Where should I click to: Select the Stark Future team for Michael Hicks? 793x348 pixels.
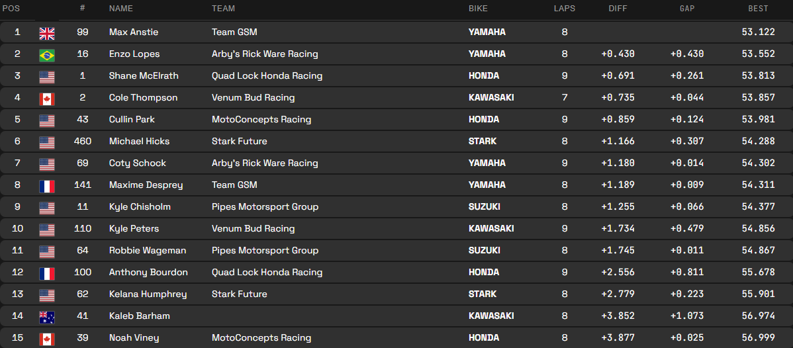coord(240,142)
